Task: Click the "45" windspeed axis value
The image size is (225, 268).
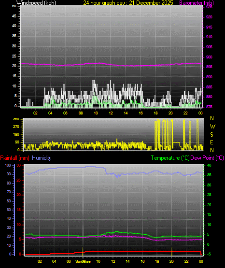Action: 14,16
